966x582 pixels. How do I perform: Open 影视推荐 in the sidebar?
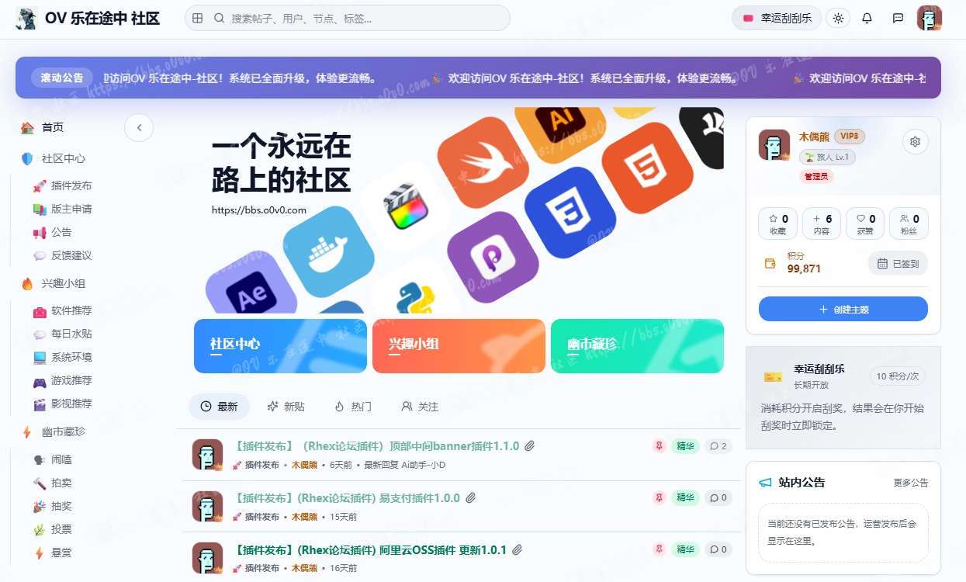click(x=63, y=404)
